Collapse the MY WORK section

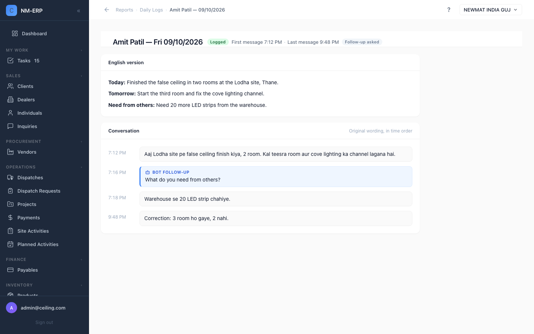point(81,50)
